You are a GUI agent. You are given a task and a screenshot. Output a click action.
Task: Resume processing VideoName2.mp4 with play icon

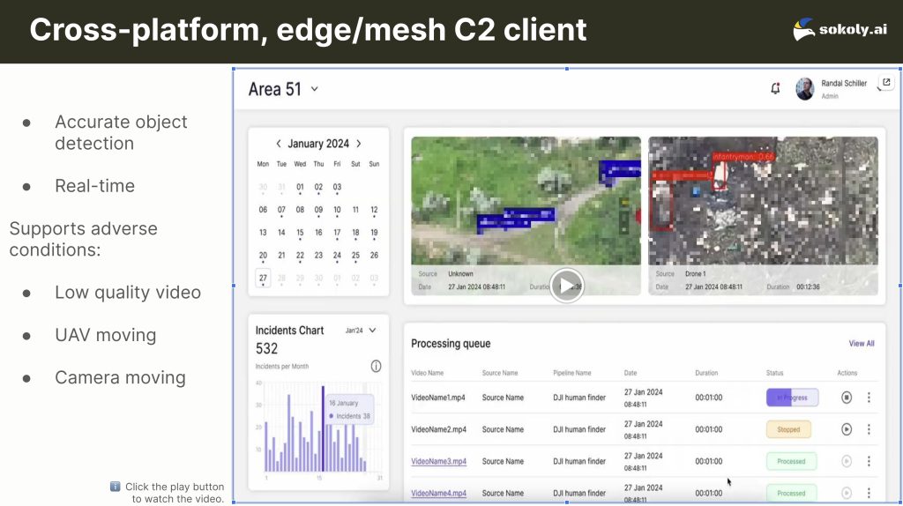pos(846,429)
